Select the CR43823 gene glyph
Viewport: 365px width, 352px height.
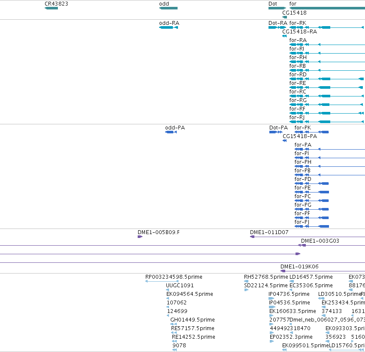(51, 8)
